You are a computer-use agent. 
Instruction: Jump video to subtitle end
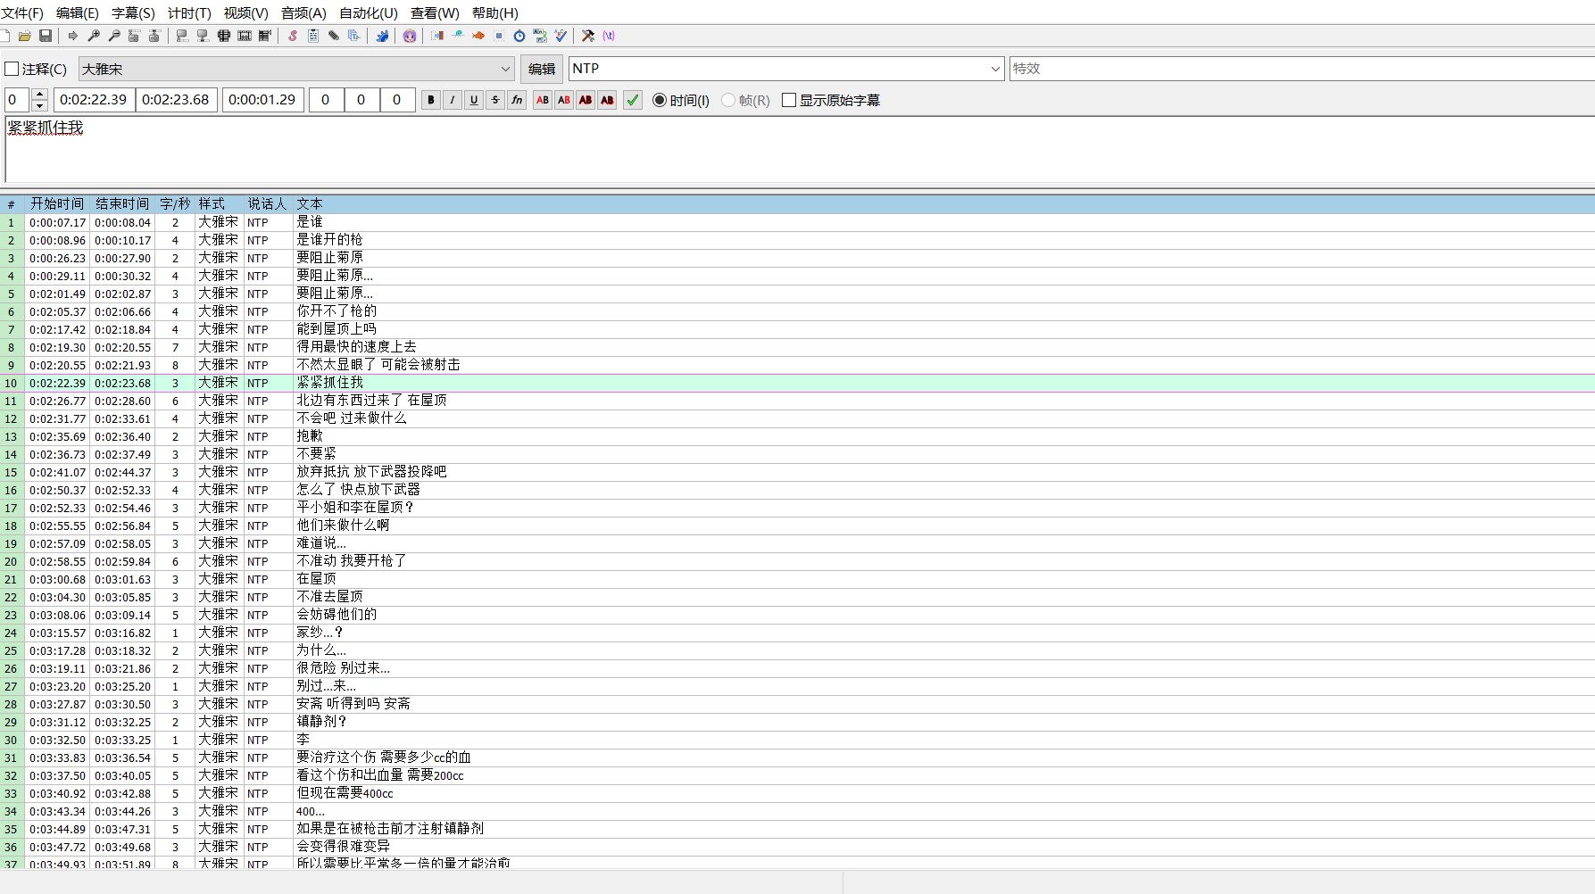154,36
